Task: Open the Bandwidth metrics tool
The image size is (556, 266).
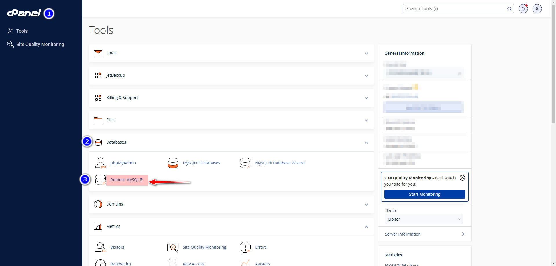Action: 121,264
